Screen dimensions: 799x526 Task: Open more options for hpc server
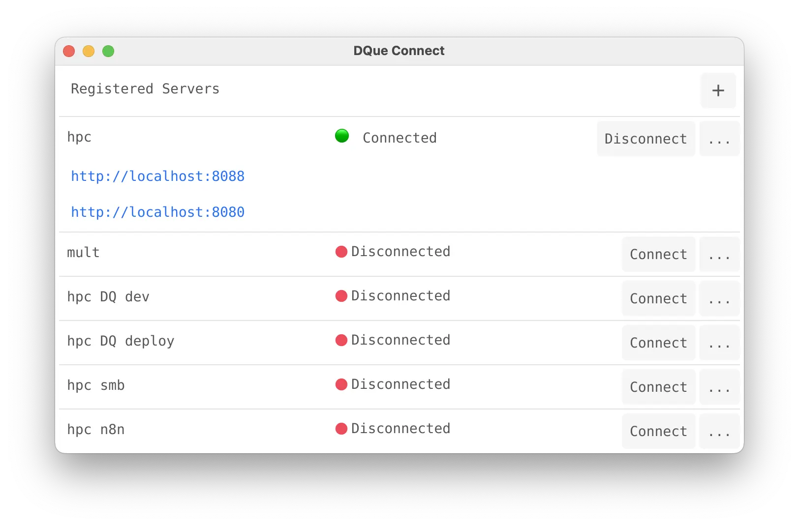tap(719, 139)
